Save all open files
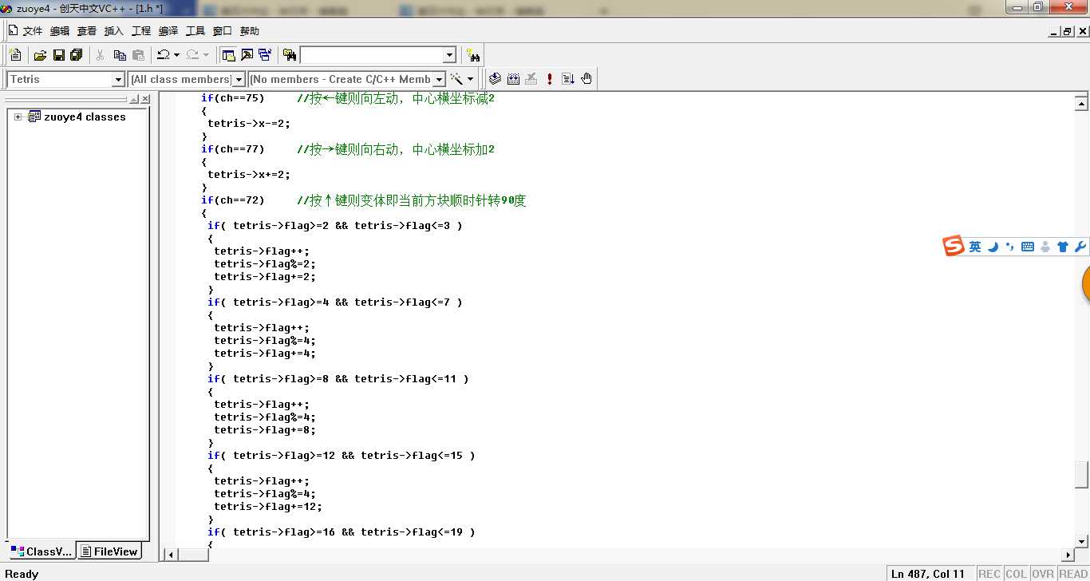Screen dimensions: 1090x581 77,55
